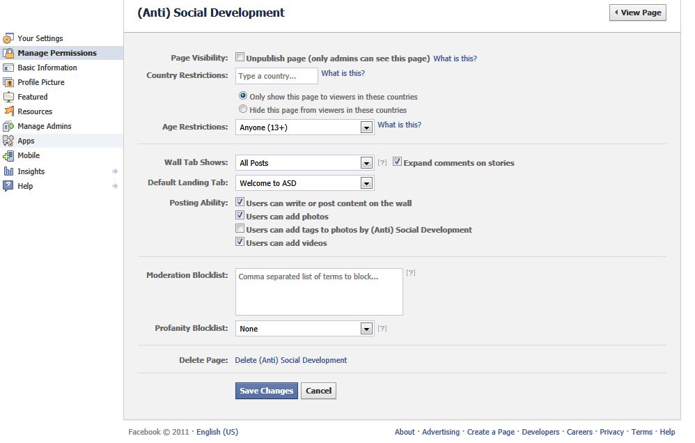
Task: Click the Insights chart icon
Action: coord(8,171)
